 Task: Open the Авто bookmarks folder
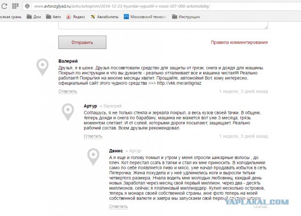pyautogui.click(x=54, y=16)
